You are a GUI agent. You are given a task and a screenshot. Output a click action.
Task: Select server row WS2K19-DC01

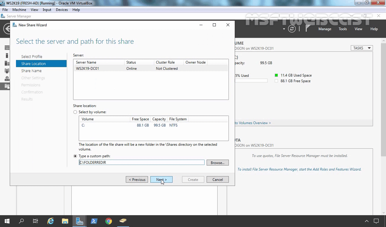coord(151,69)
